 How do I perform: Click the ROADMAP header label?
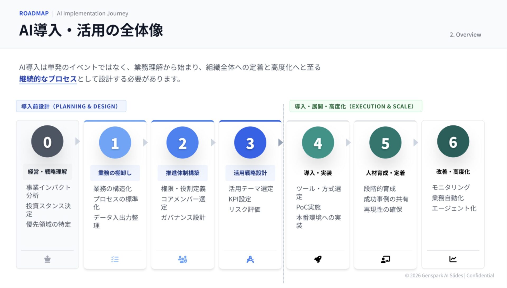pyautogui.click(x=34, y=13)
